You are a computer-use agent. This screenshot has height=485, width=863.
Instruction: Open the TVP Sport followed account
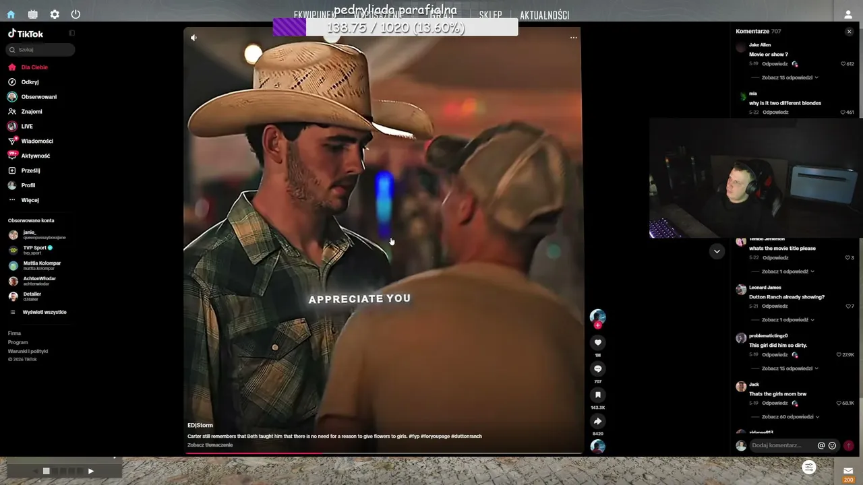(31, 250)
